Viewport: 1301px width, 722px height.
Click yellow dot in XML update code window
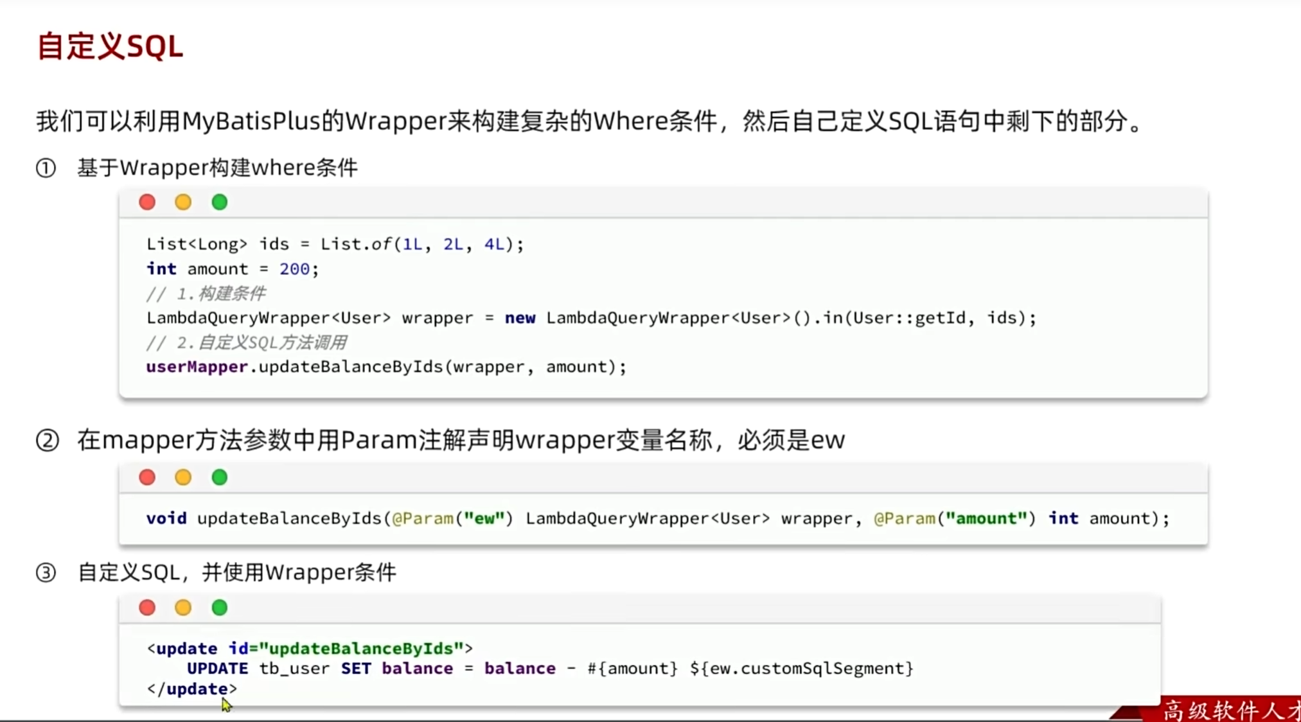(183, 608)
